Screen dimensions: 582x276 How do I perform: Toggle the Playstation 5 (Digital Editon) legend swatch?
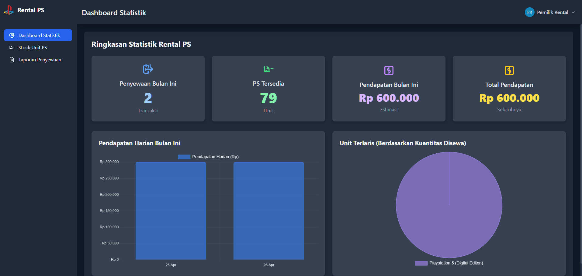pyautogui.click(x=421, y=263)
